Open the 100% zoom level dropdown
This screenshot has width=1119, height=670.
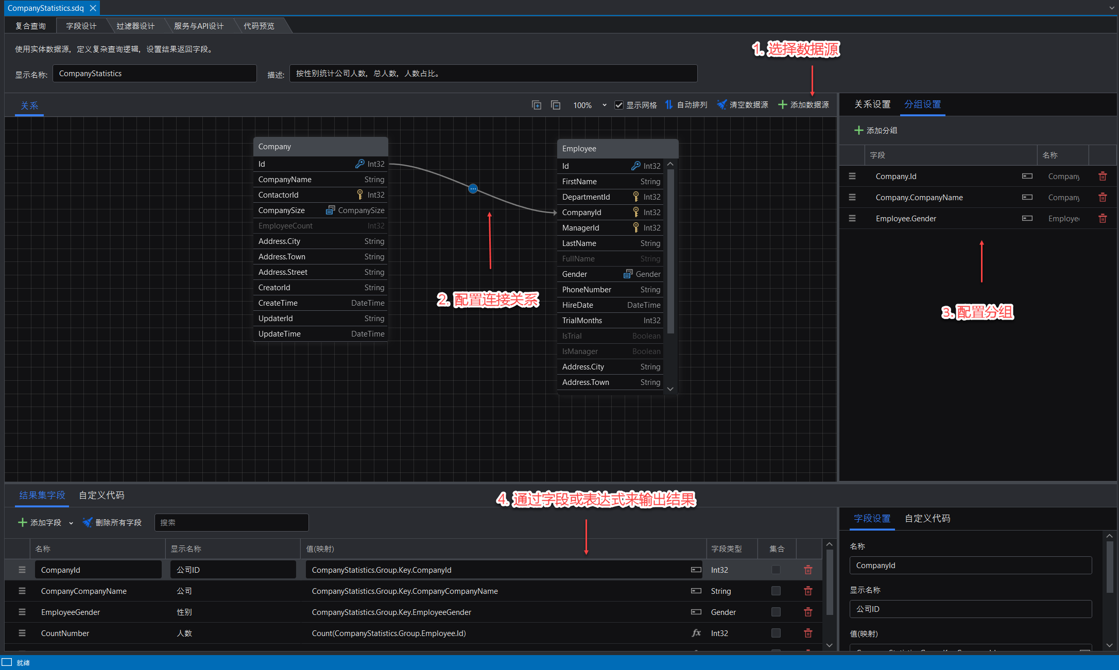[x=605, y=105]
